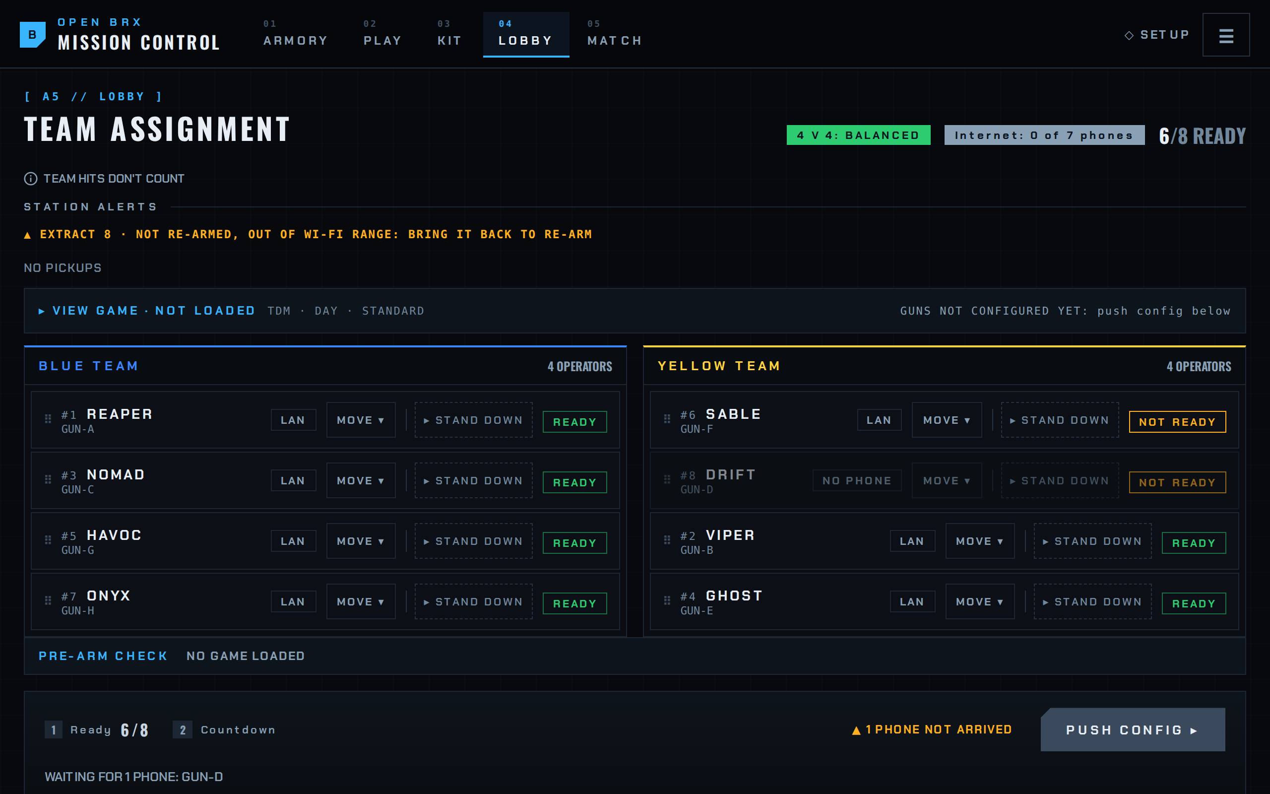Grab the drag handle for Drift
Screen dimensions: 1270x794
click(667, 479)
